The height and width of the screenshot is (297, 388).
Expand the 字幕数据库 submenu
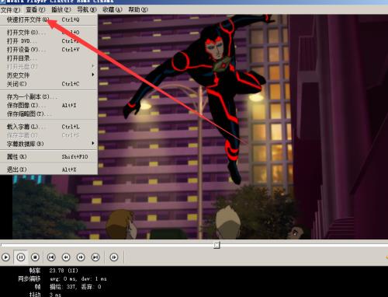[x=49, y=144]
